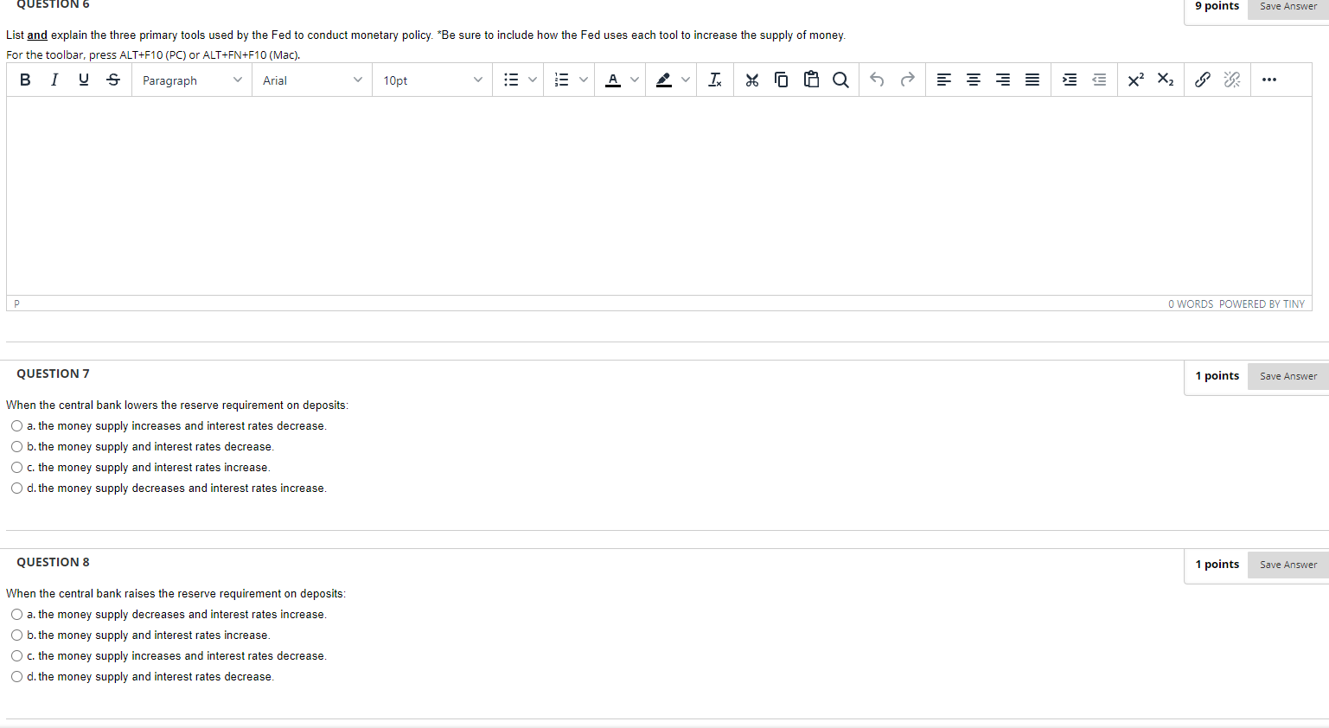Apply italic formatting
The width and height of the screenshot is (1329, 728).
click(x=54, y=80)
